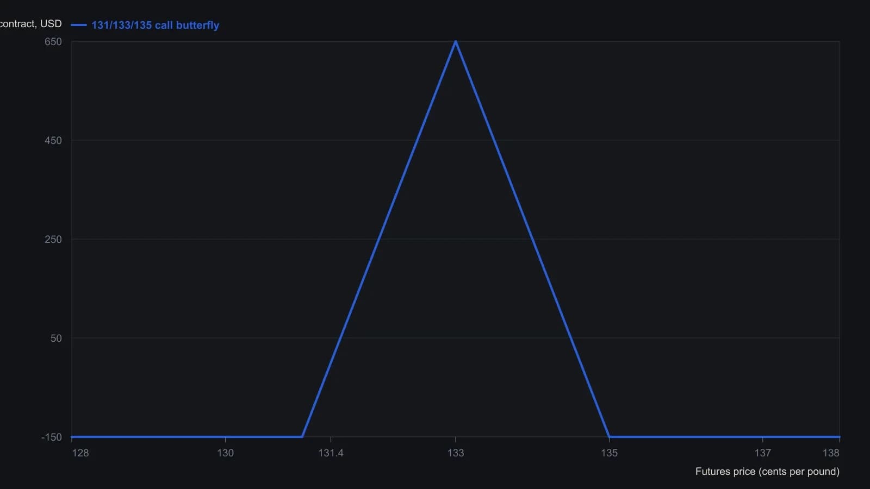
Task: Click the axis title Futures price (cents per pound)
Action: coord(767,472)
